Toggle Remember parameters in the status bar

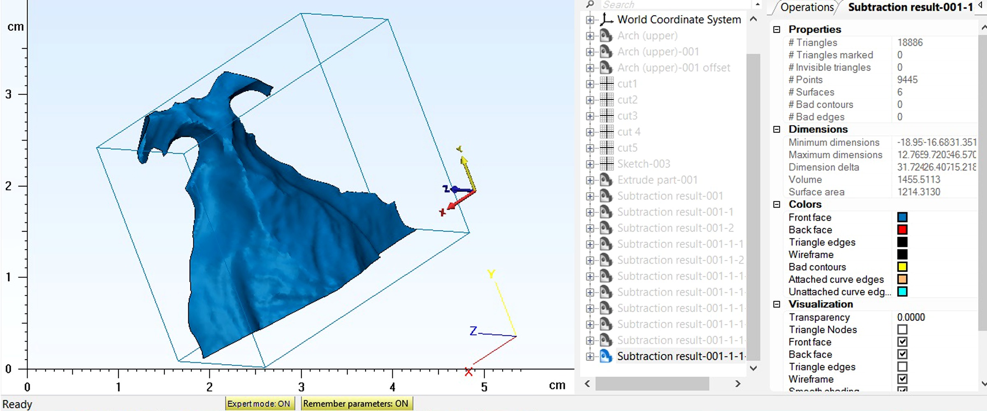(357, 404)
